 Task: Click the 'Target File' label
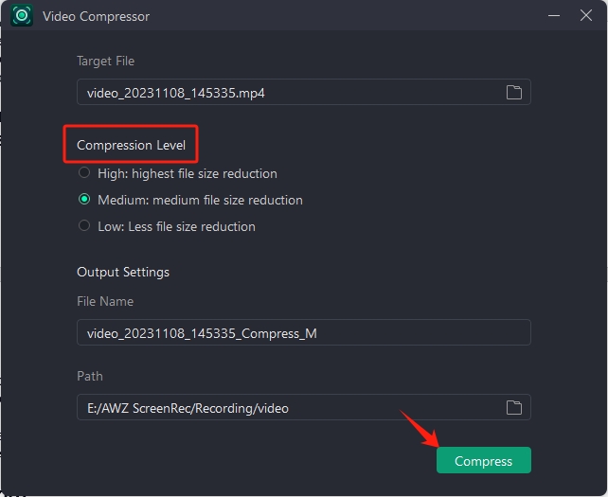click(105, 62)
